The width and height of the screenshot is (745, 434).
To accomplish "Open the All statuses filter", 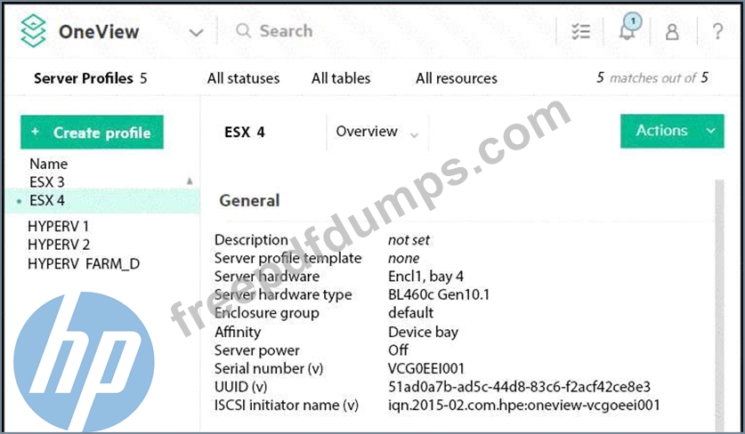I will click(x=243, y=78).
